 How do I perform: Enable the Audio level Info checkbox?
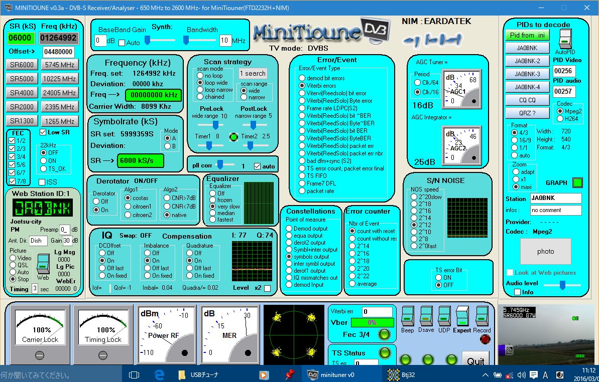point(517,292)
